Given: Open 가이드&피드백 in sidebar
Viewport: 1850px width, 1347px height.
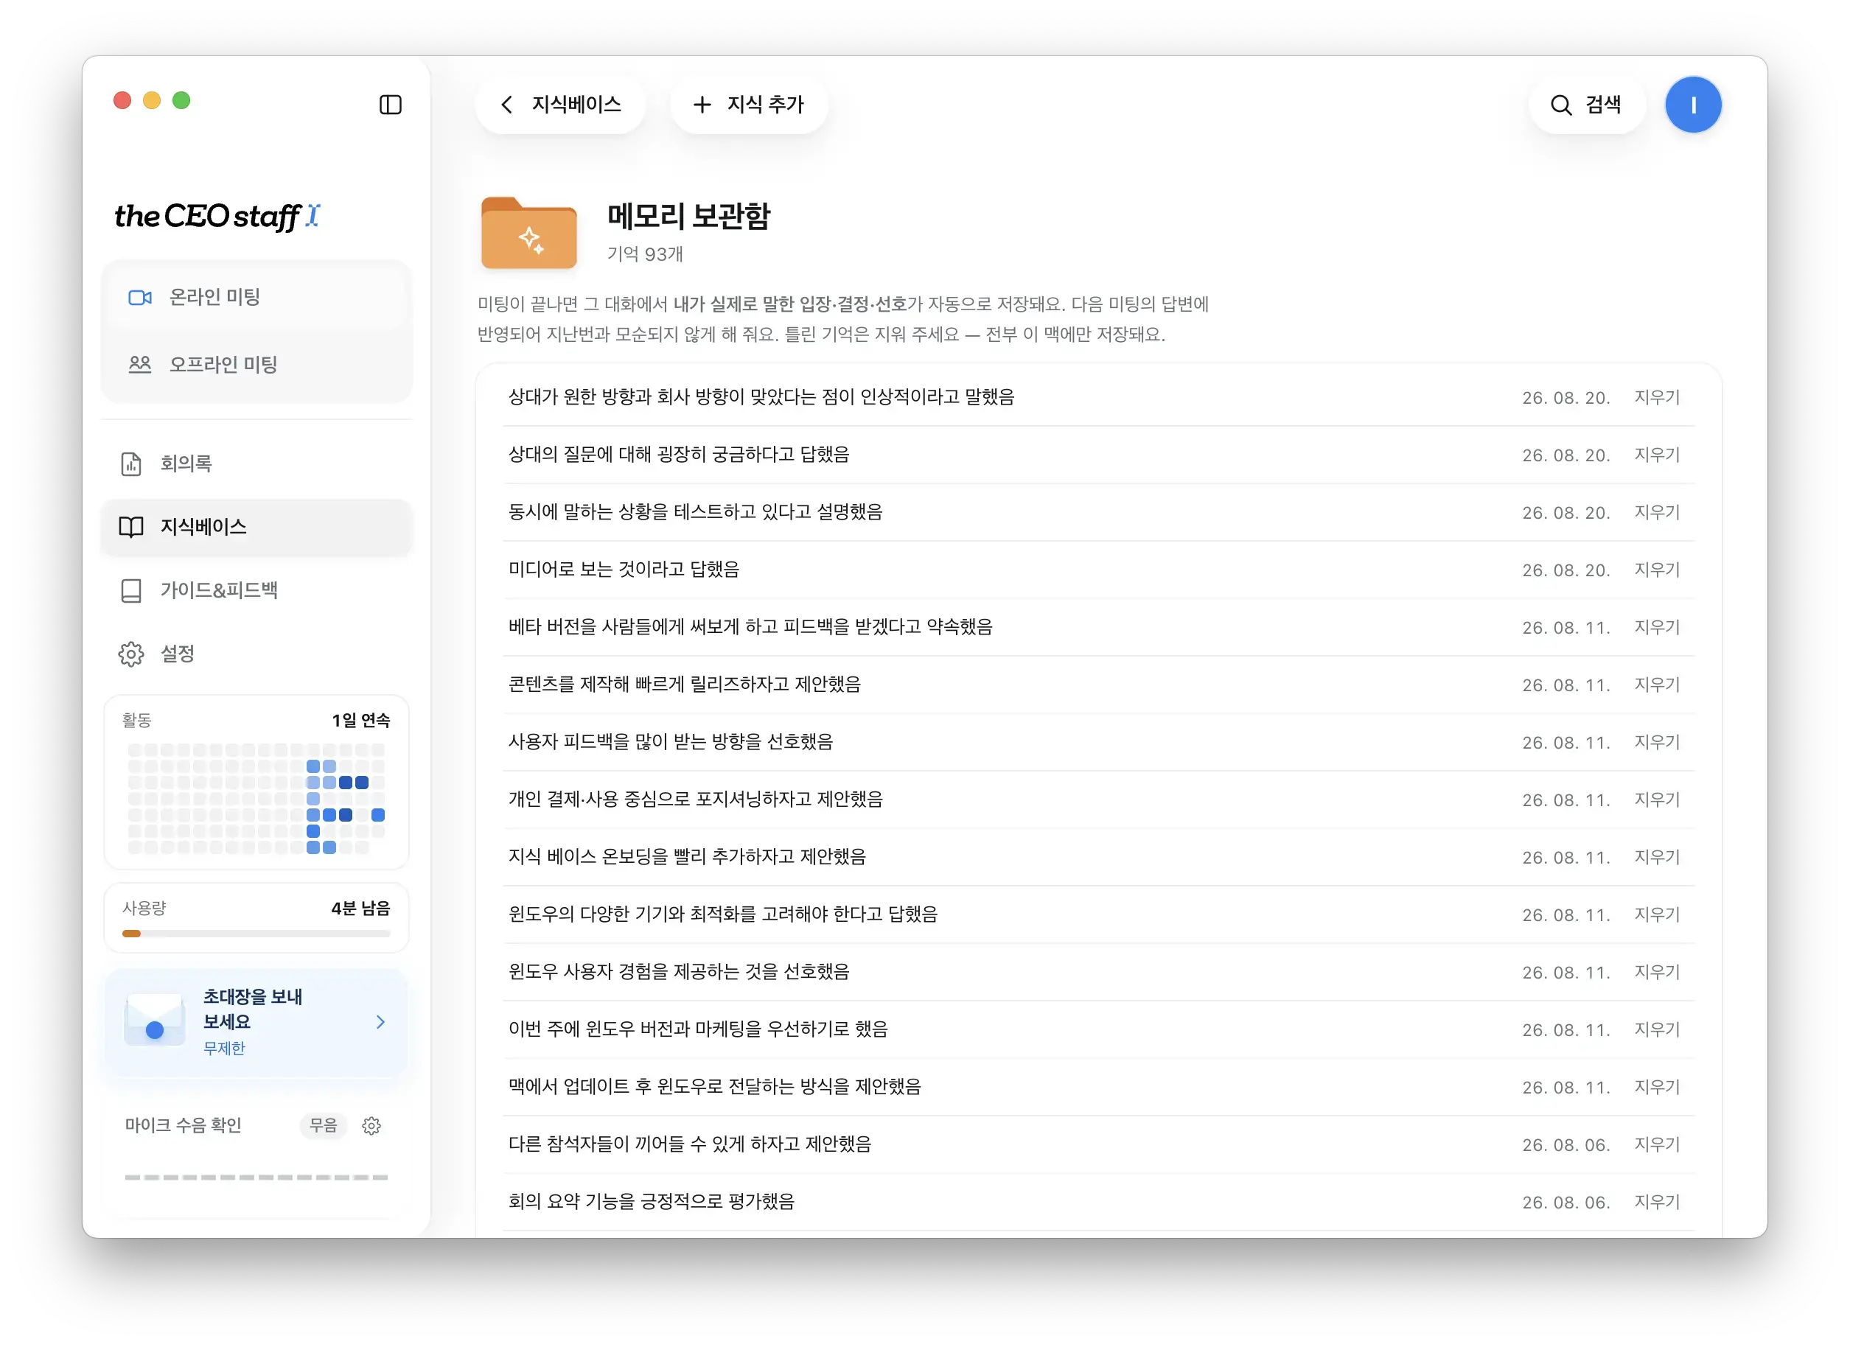Looking at the screenshot, I should (257, 590).
